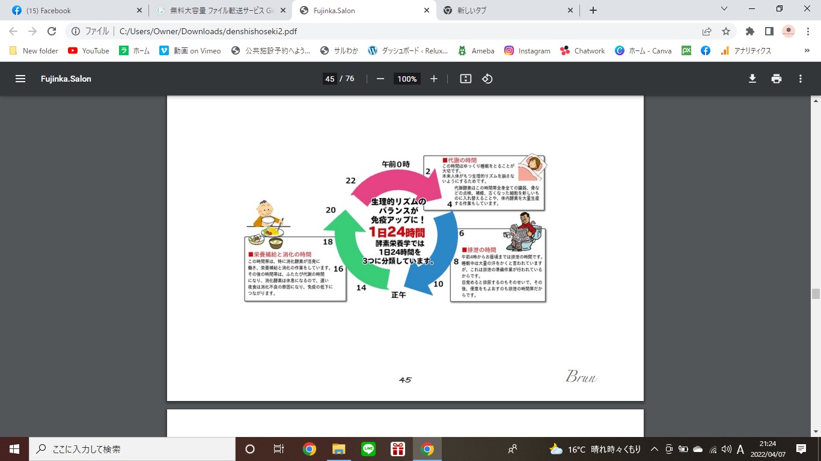Screen dimensions: 821x461
Task: Open the PDF viewer sidebar menu
Action: pyautogui.click(x=20, y=79)
